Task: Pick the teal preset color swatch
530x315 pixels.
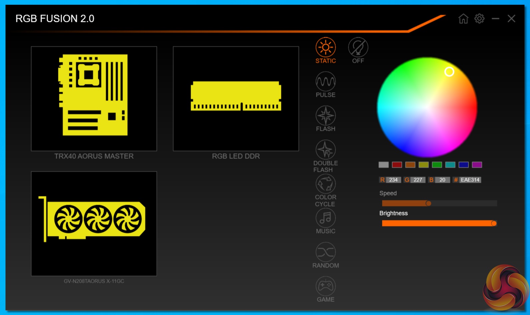Action: coord(450,165)
